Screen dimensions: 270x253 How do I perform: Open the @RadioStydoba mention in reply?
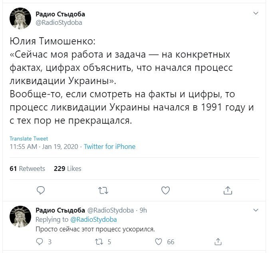pos(93,219)
